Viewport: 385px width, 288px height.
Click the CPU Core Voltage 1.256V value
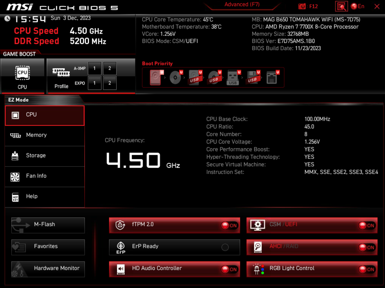click(312, 142)
